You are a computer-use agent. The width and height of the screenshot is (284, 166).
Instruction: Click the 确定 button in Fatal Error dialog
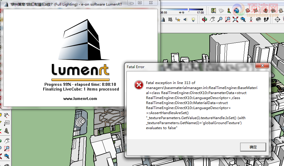[253, 147]
